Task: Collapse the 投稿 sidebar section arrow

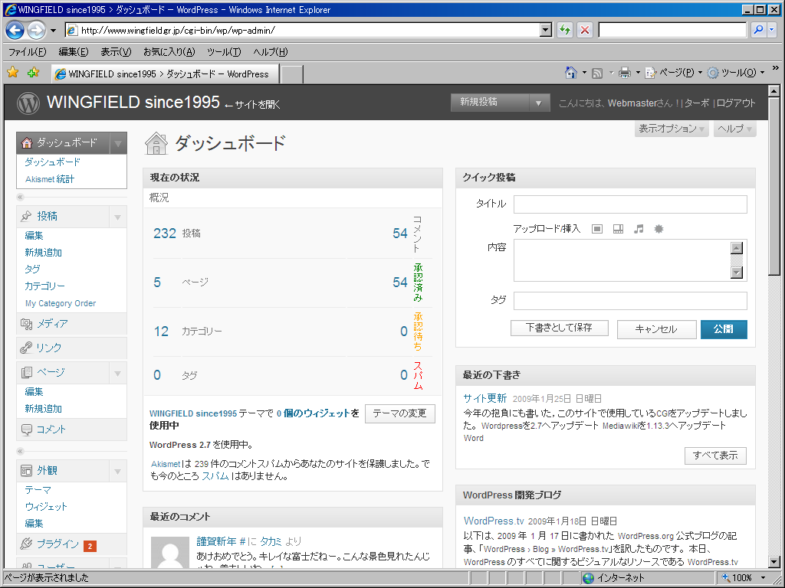Action: point(117,217)
